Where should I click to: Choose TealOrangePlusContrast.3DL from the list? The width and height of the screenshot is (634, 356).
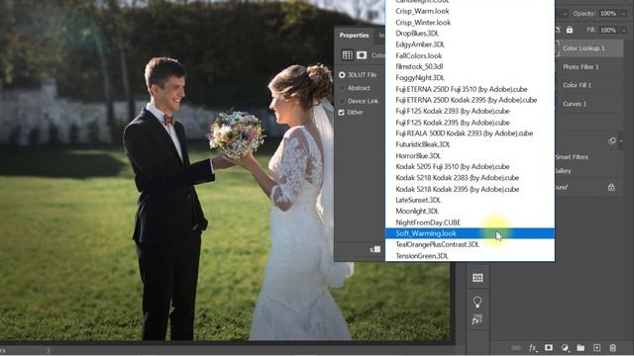[470, 244]
